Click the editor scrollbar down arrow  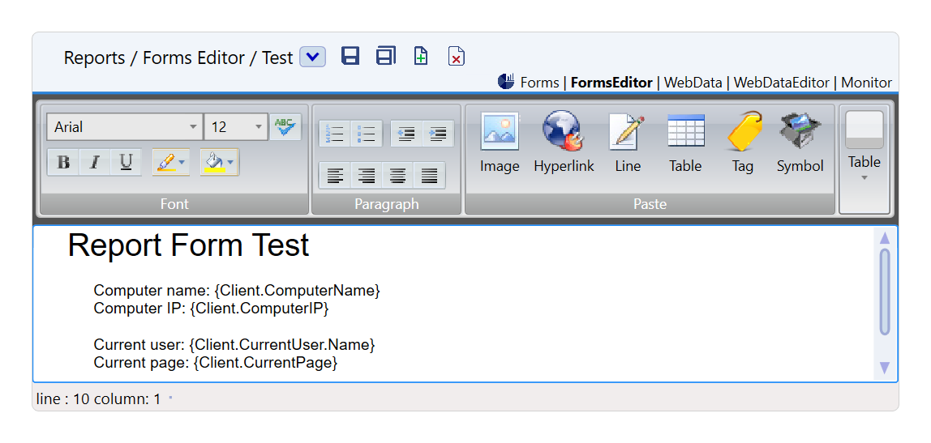885,368
